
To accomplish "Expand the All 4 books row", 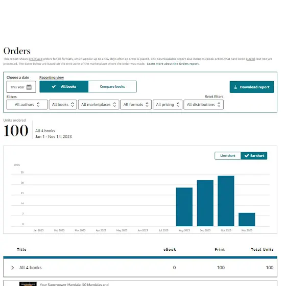I will click(13, 268).
